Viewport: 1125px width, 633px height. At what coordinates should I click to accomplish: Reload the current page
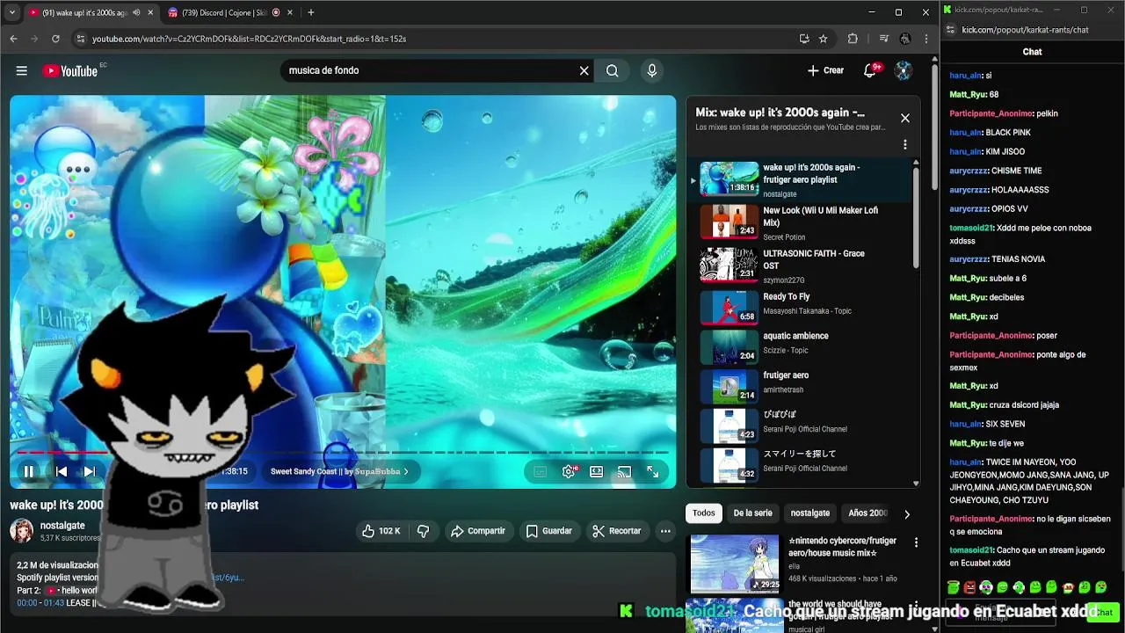[55, 39]
